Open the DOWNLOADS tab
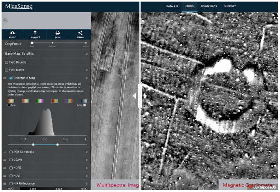Viewport: 280px width, 192px height. coord(209,6)
